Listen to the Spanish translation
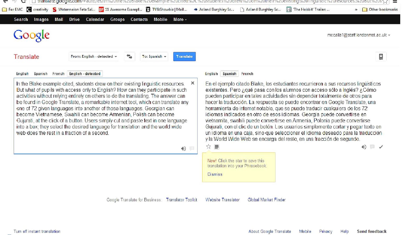Screen dimensions: 419x235 click(x=364, y=147)
